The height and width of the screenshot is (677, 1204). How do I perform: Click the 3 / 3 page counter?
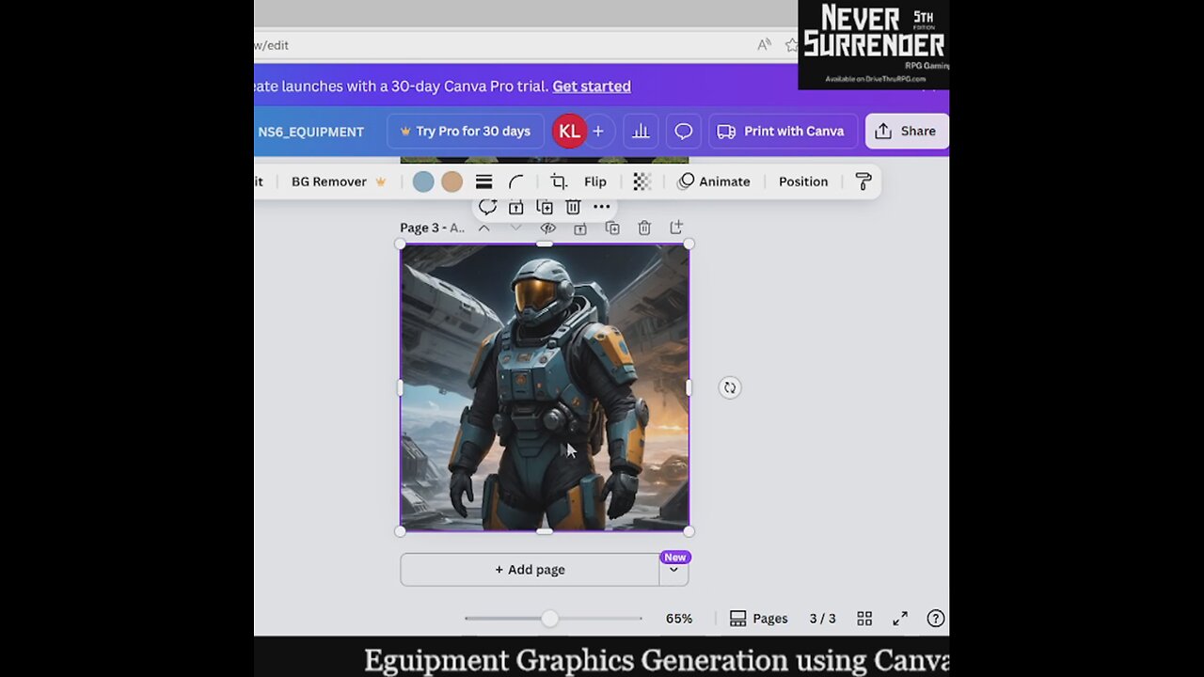click(823, 619)
